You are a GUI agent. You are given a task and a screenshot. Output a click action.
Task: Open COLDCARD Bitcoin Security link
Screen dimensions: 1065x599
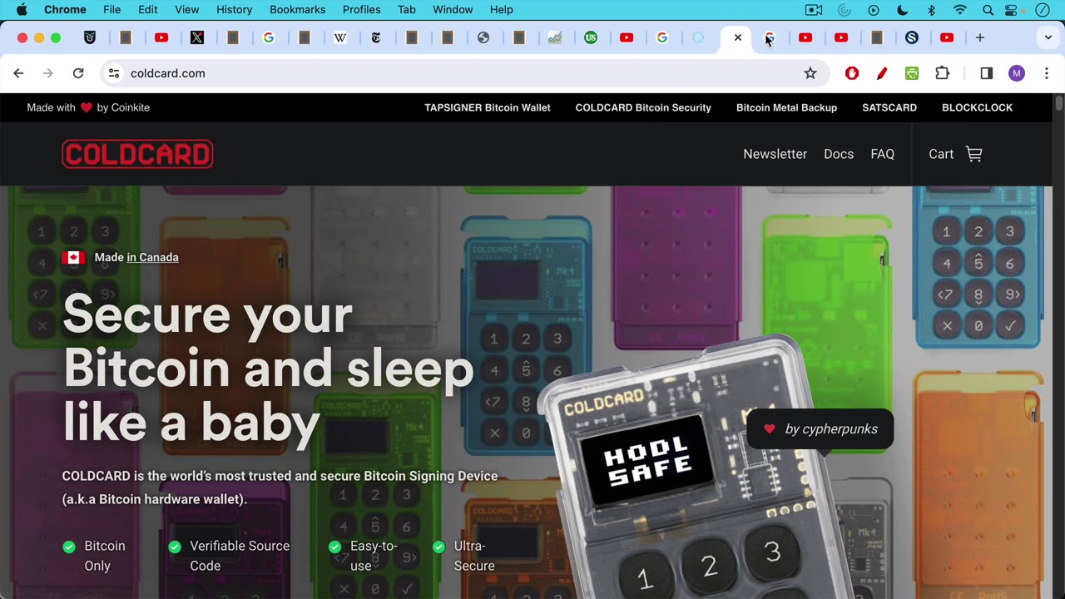click(643, 107)
